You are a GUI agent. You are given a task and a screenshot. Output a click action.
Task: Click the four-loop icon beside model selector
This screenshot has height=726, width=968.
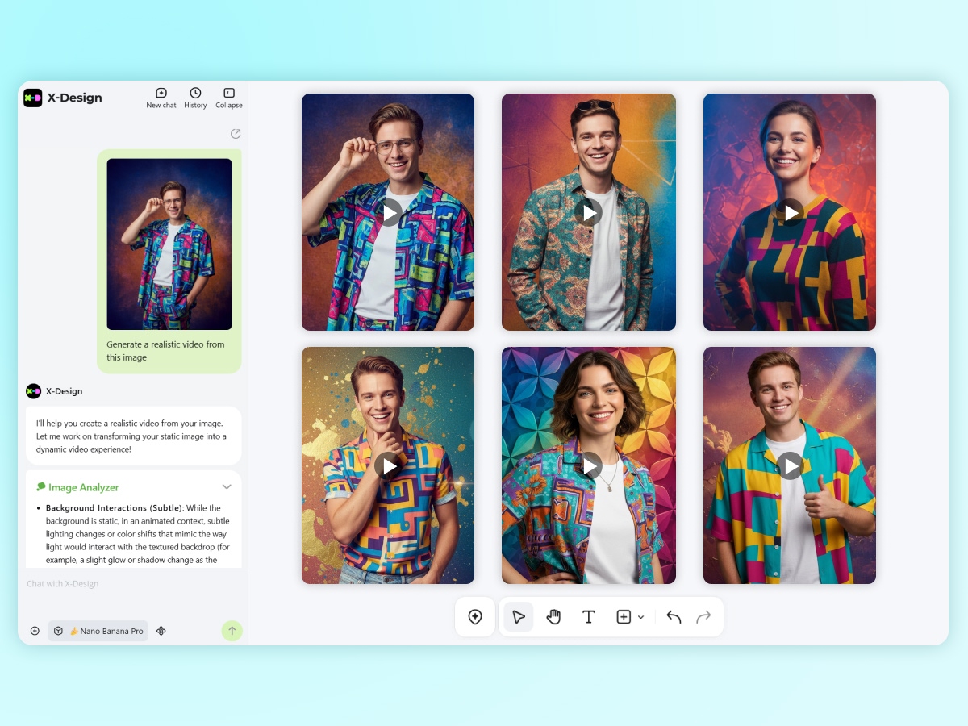[161, 631]
